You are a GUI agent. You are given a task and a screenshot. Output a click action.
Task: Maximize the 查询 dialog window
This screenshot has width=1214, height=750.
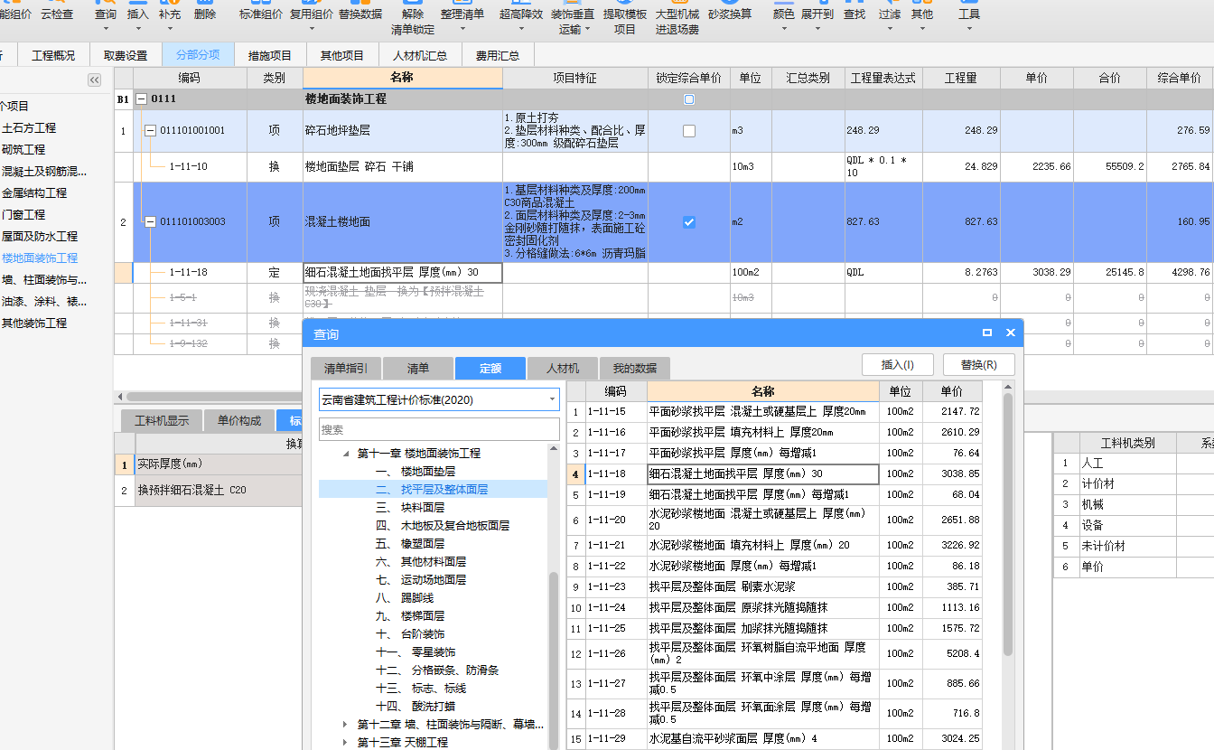(x=987, y=333)
